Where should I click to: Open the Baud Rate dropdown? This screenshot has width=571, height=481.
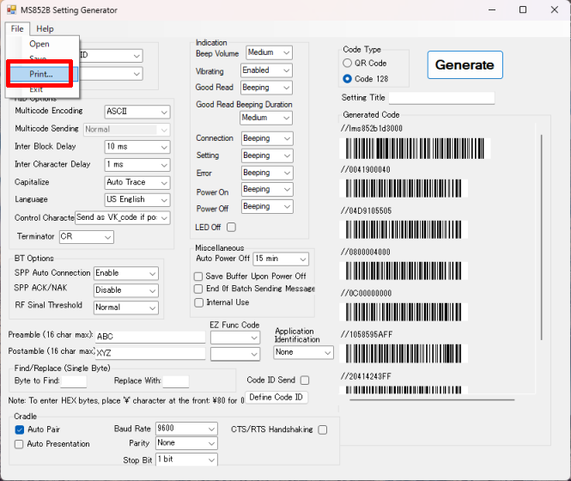point(211,429)
